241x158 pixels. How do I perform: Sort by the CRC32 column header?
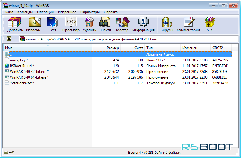(x=221, y=48)
